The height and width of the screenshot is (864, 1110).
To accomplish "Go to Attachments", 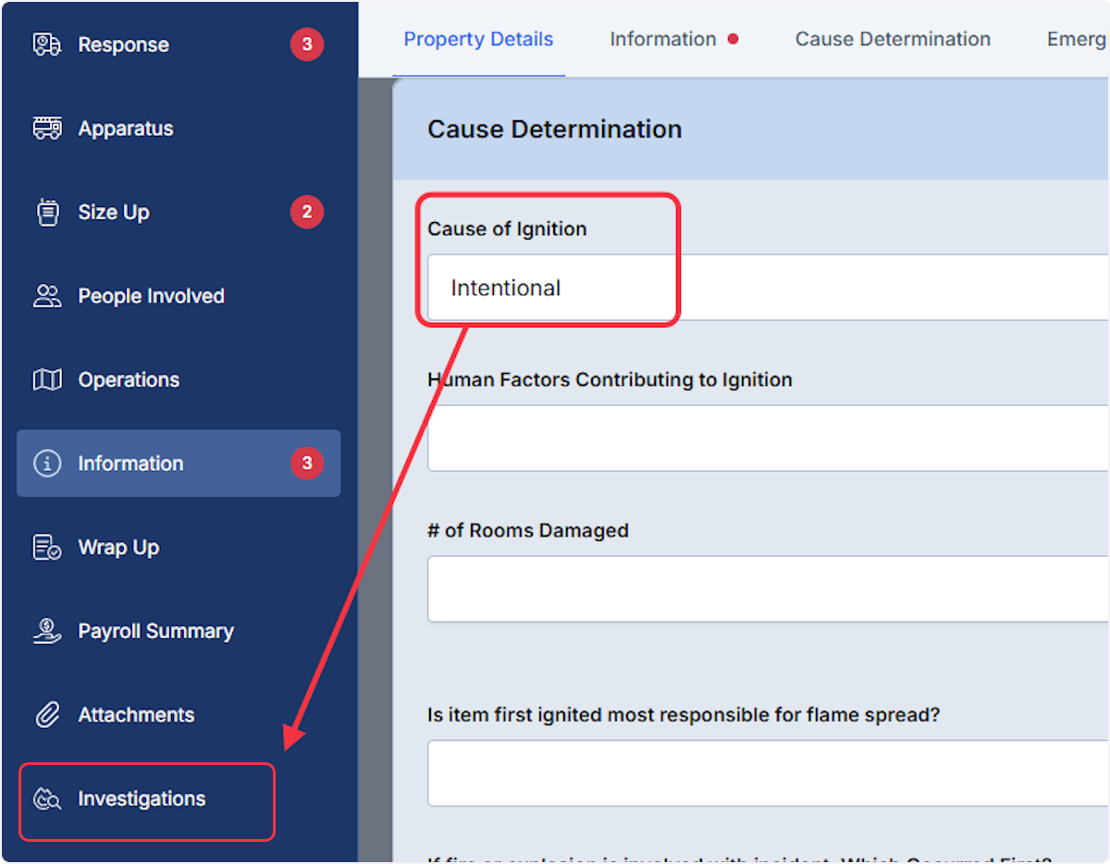I will [x=179, y=715].
